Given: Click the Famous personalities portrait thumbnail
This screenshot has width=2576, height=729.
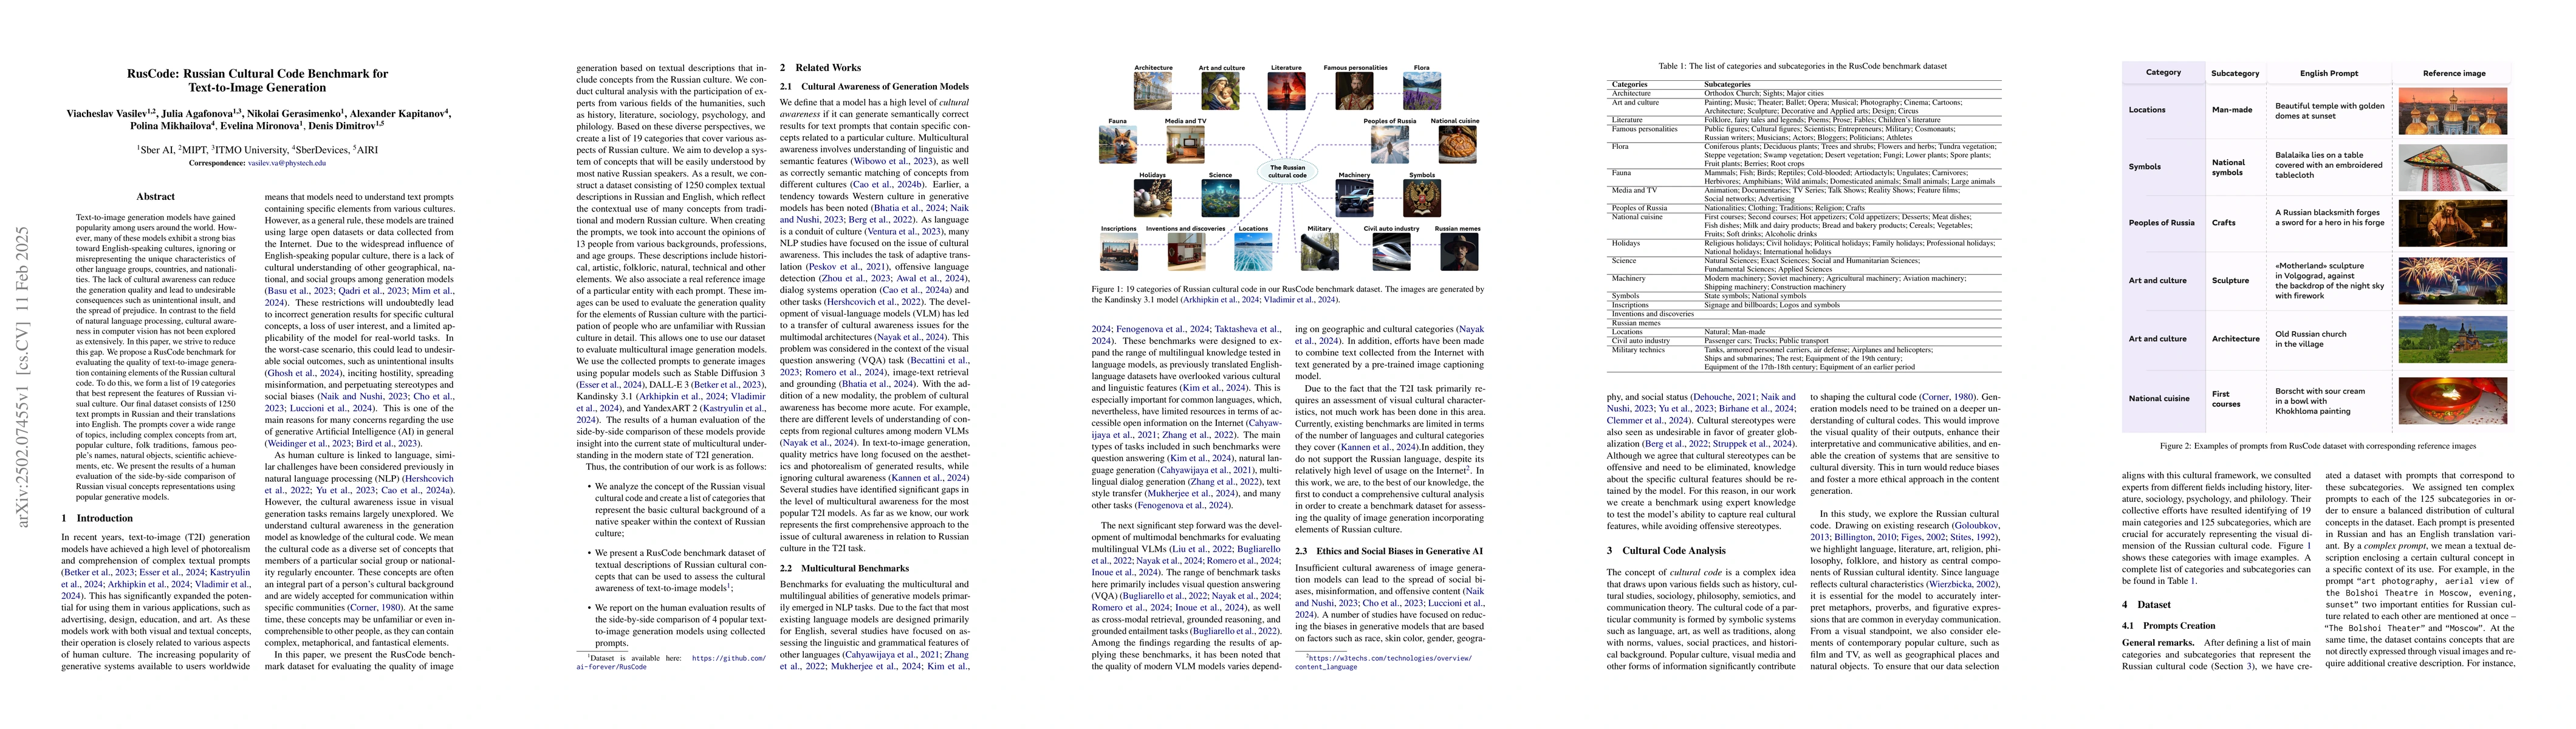Looking at the screenshot, I should 1354,91.
